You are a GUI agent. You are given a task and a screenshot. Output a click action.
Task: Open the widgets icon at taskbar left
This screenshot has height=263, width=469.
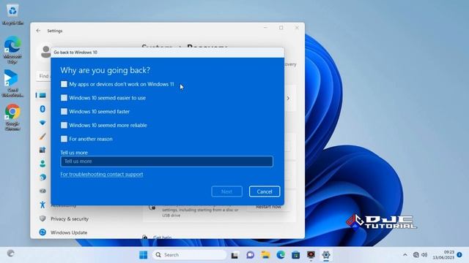[11, 254]
